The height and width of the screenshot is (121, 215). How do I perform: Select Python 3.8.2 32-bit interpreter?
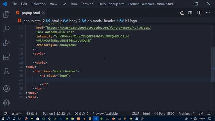[x=56, y=114]
